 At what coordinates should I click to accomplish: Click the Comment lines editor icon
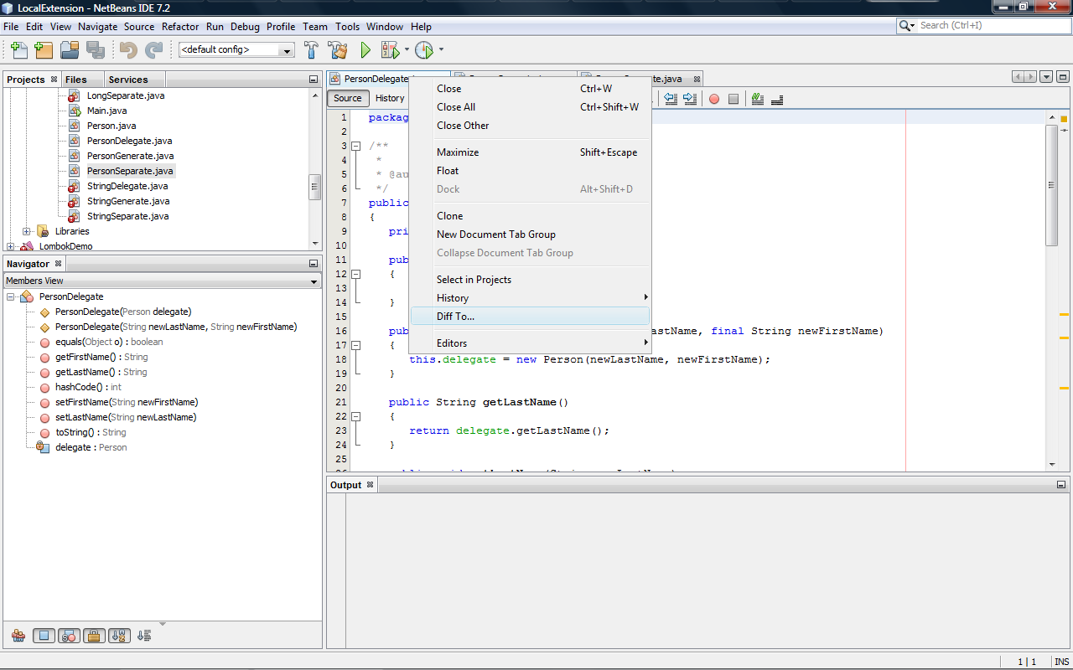coord(758,99)
